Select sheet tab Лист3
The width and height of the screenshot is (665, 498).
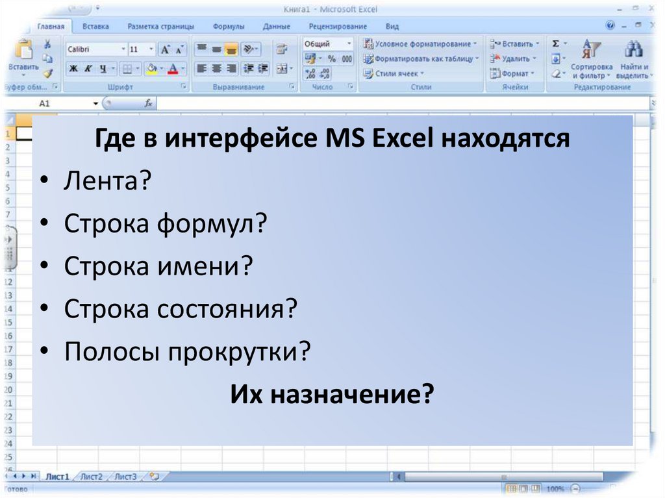[126, 477]
